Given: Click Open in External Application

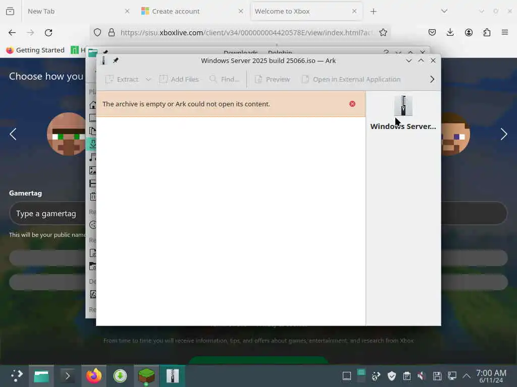Looking at the screenshot, I should click(x=351, y=79).
